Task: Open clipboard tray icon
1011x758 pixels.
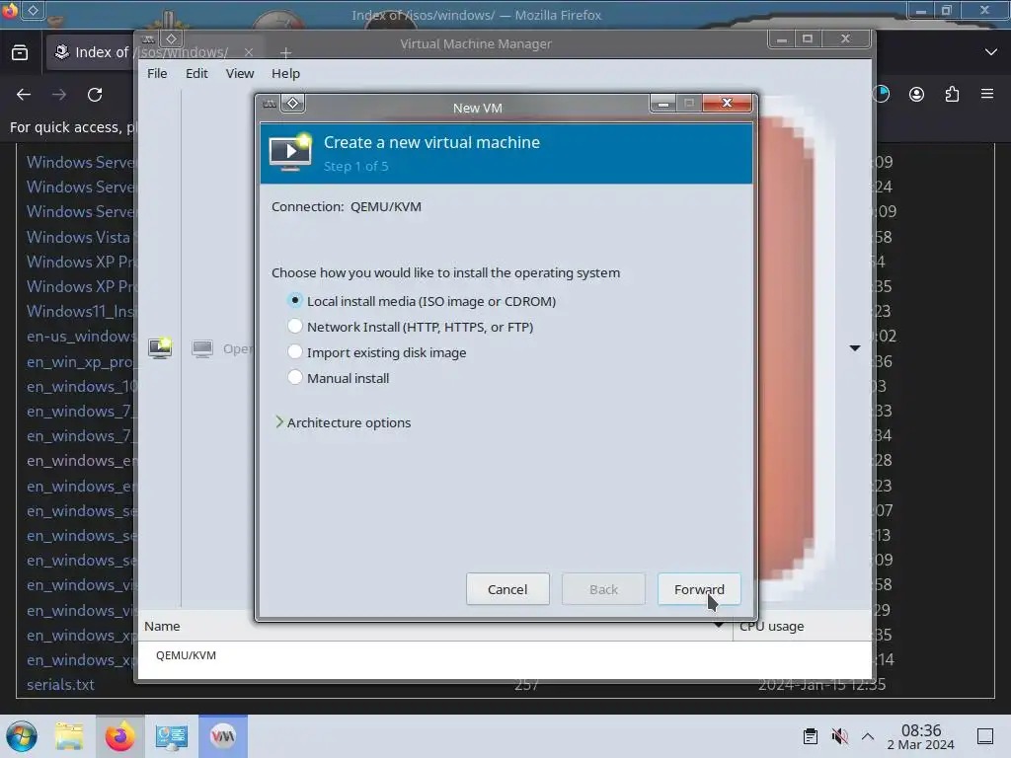Action: [811, 736]
